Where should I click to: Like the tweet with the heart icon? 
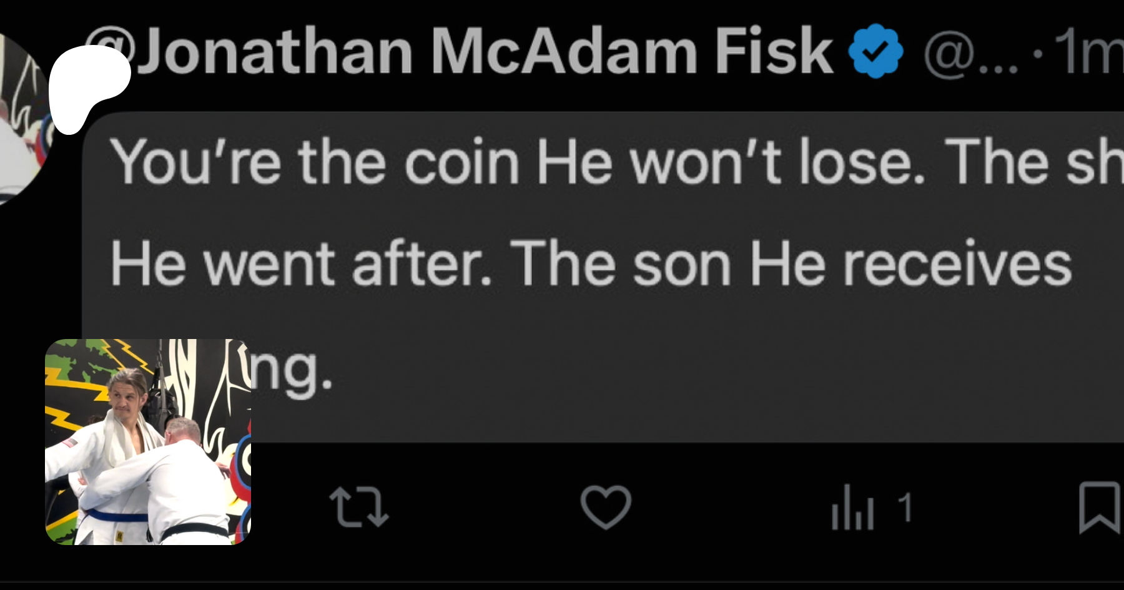point(606,507)
